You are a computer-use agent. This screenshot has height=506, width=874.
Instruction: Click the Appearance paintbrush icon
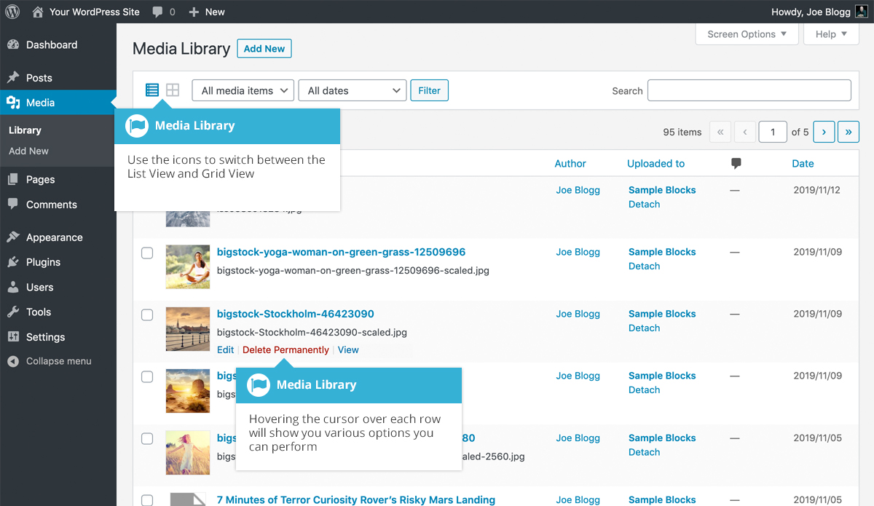tap(13, 237)
